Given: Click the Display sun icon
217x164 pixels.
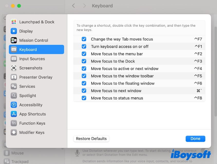Looking at the screenshot, I should [x=14, y=31].
